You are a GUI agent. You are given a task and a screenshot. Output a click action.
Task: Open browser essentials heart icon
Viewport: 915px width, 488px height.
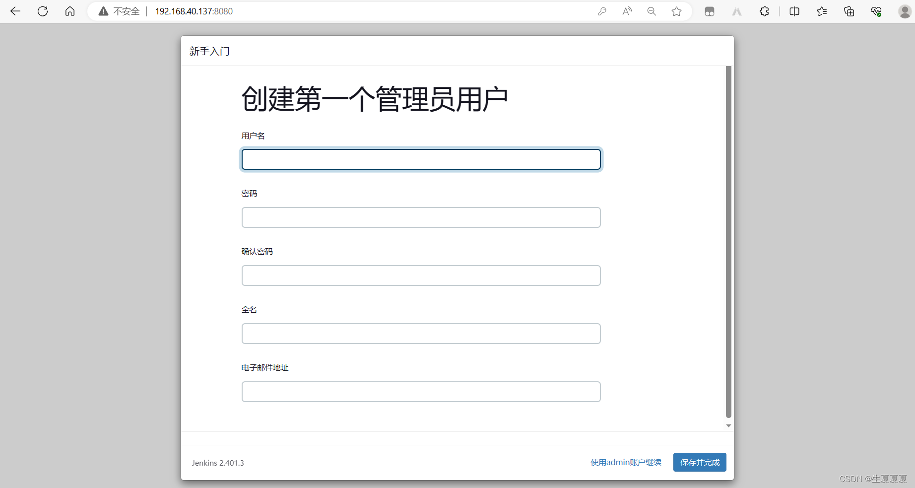876,11
